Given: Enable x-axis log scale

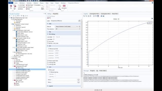Looking at the screenshot, I should 48,63.
